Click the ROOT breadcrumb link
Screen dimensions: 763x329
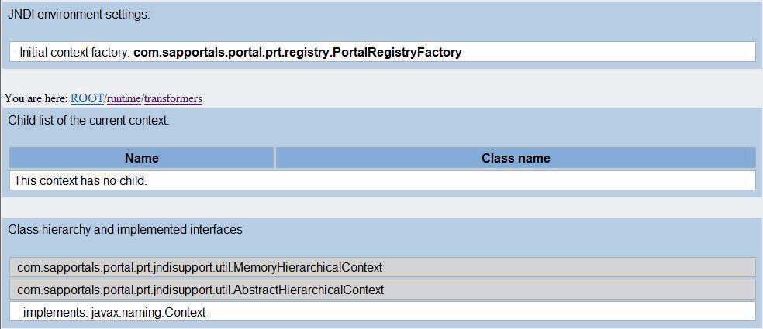(x=87, y=98)
